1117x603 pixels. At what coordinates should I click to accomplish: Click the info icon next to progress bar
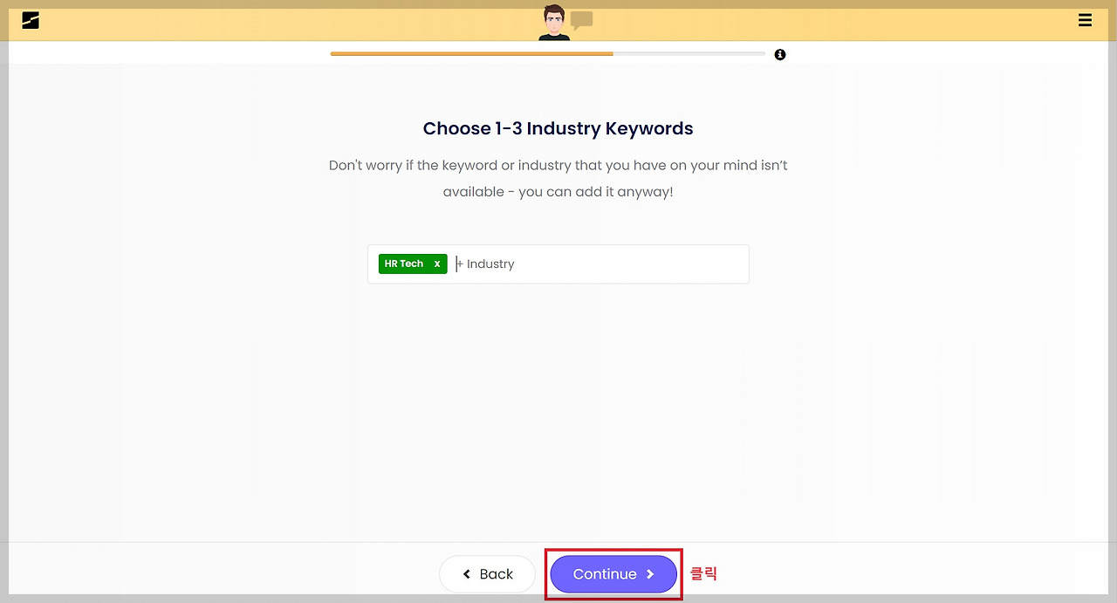[x=780, y=54]
